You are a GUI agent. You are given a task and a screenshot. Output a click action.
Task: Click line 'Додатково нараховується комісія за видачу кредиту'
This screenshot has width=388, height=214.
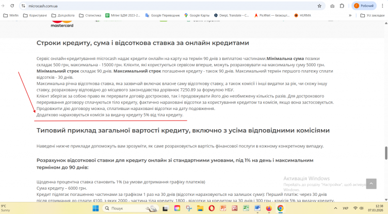tap(110, 115)
